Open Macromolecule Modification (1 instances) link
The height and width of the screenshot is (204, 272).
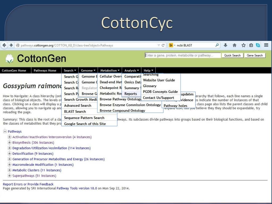43,165
